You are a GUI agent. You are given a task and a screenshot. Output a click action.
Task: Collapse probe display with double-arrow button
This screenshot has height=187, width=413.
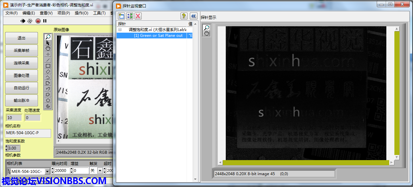193,16
